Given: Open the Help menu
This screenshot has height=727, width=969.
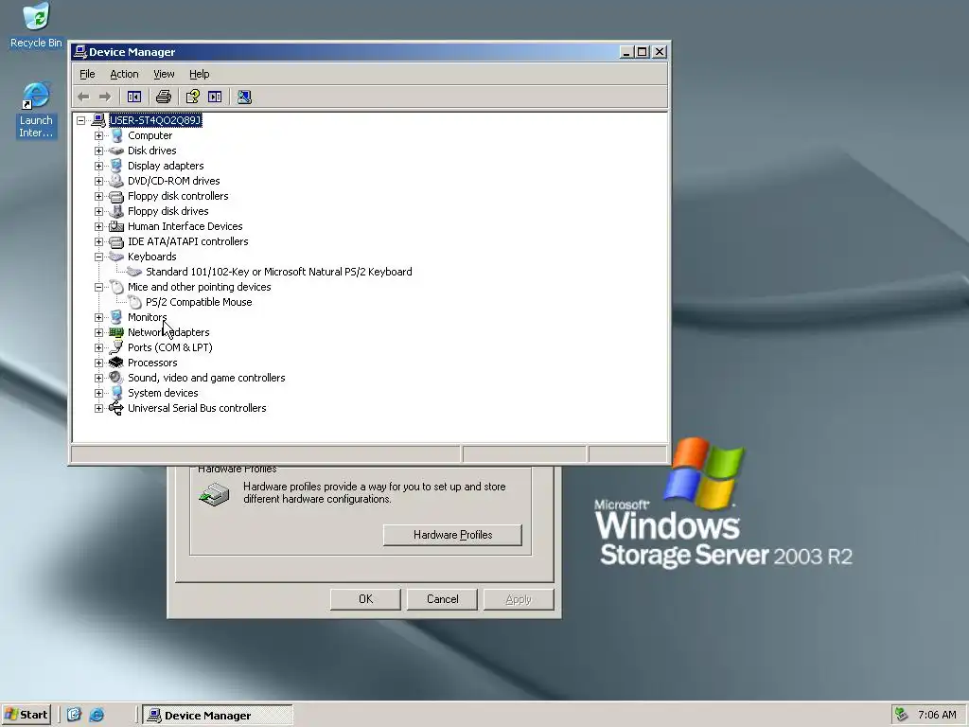Looking at the screenshot, I should point(199,74).
